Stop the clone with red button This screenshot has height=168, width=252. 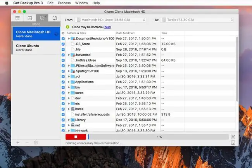[x=76, y=137]
